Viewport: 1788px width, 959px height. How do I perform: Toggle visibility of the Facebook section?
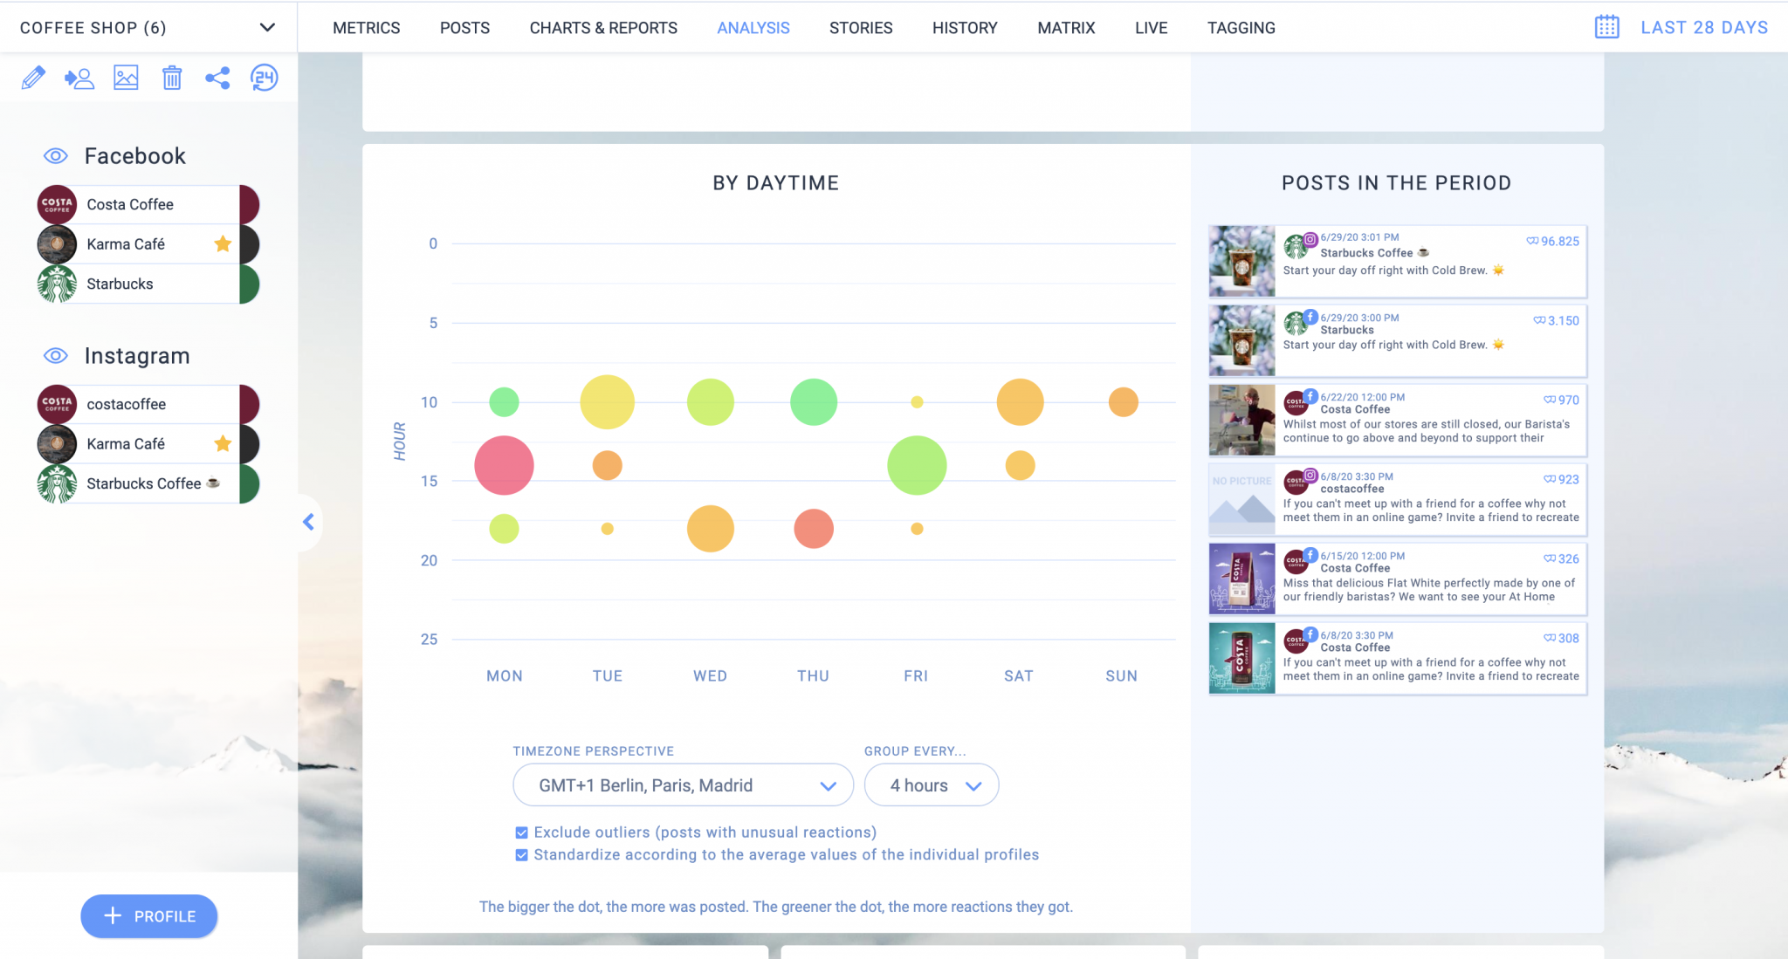coord(55,155)
